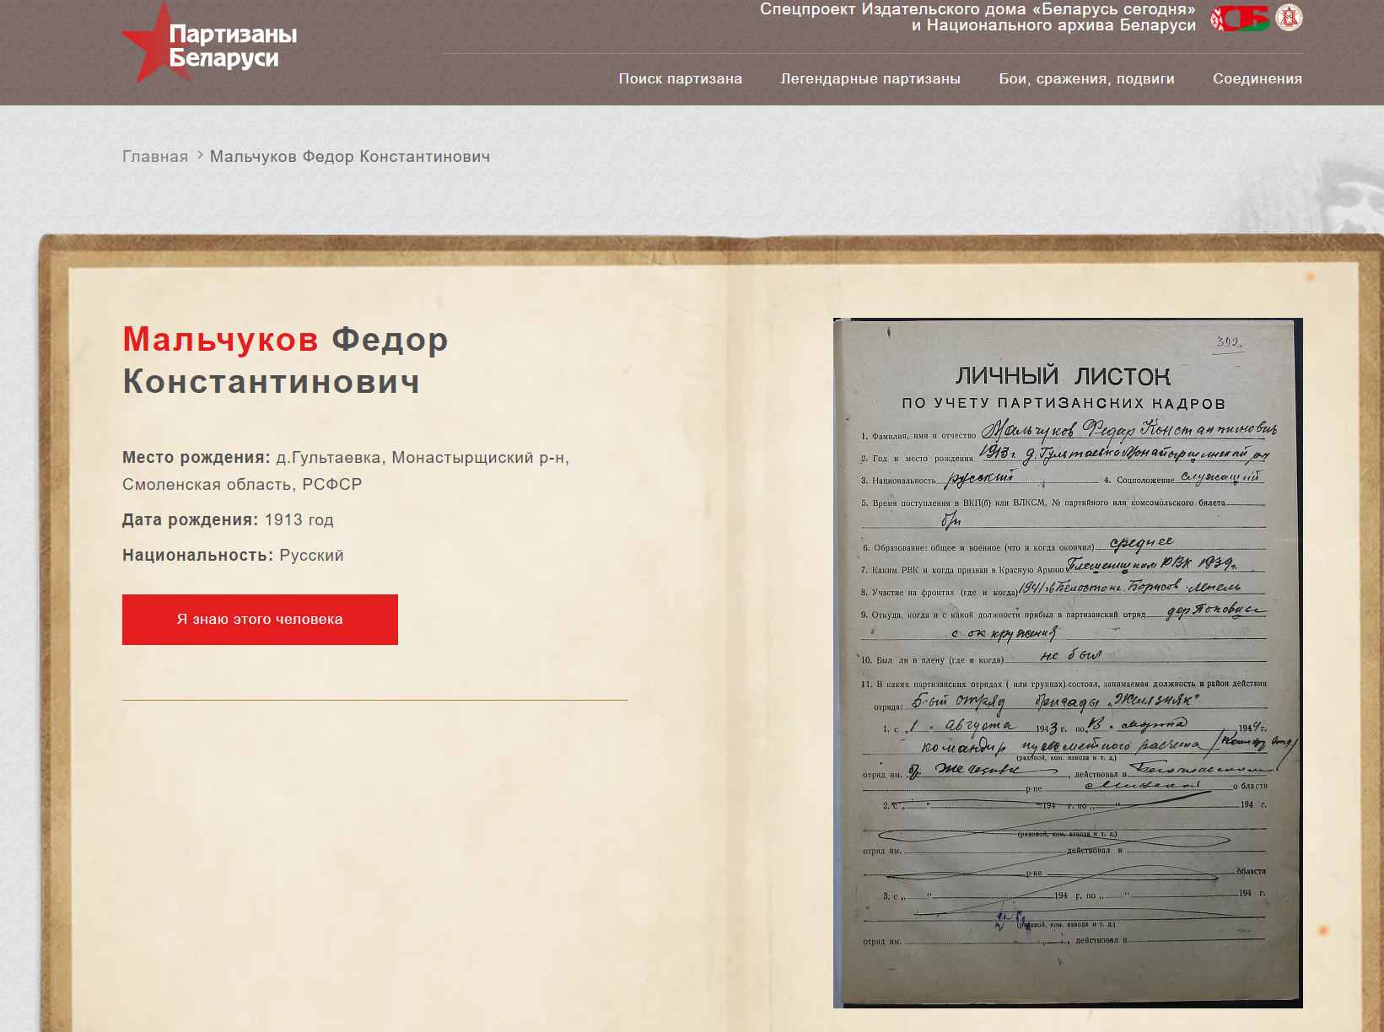Click the breadcrumb chevron separator arrow
This screenshot has height=1032, width=1384.
[200, 155]
